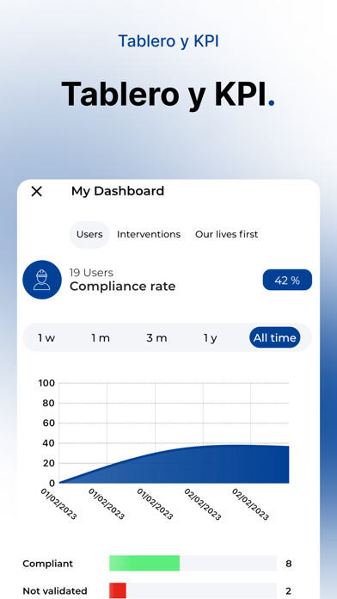Switch to the Interventions tab

tap(149, 234)
